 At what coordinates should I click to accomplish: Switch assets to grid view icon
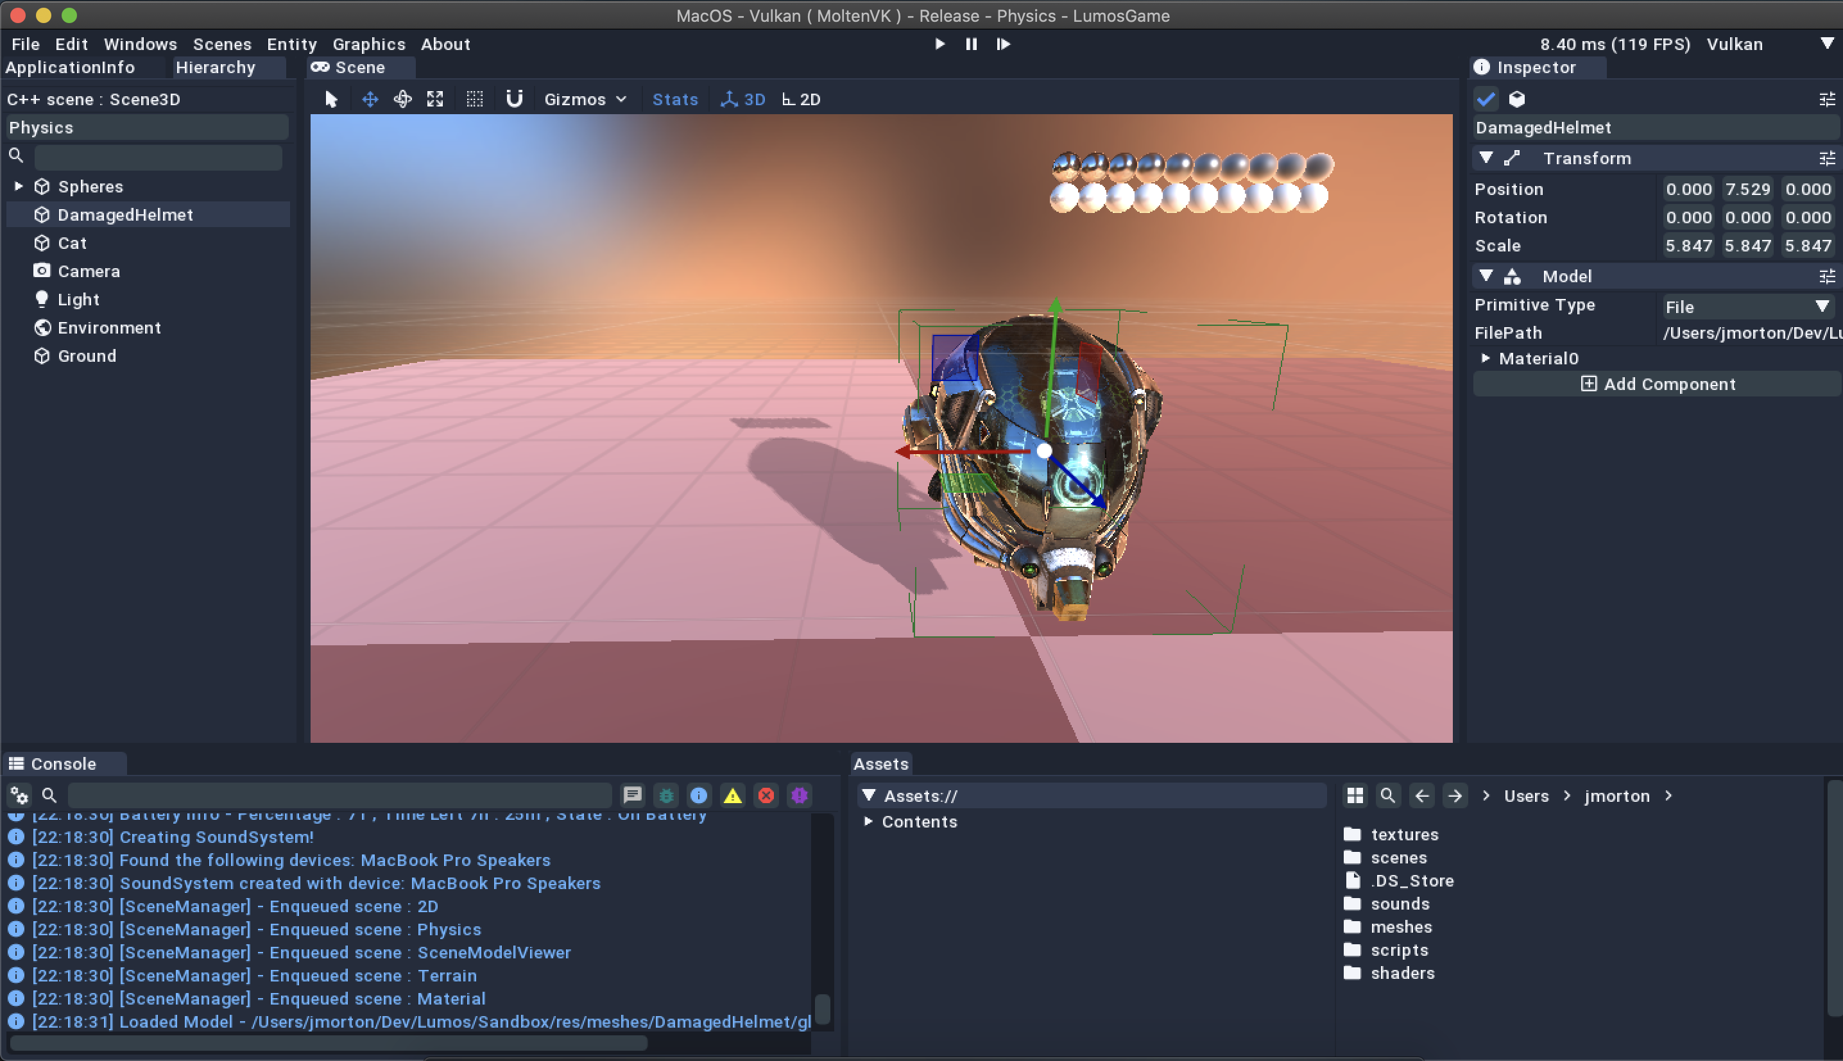tap(1355, 795)
